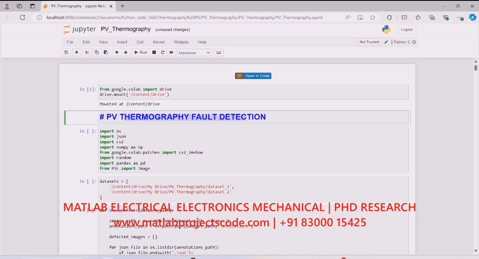Move selected cell up arrow
This screenshot has width=479, height=259.
click(x=117, y=53)
